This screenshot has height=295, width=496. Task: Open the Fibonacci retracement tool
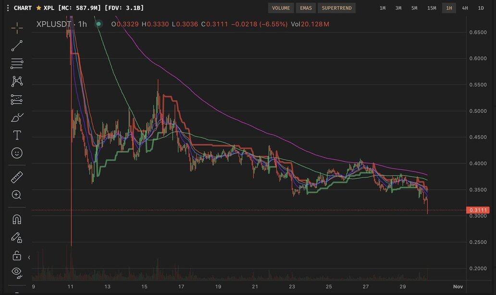pyautogui.click(x=17, y=63)
